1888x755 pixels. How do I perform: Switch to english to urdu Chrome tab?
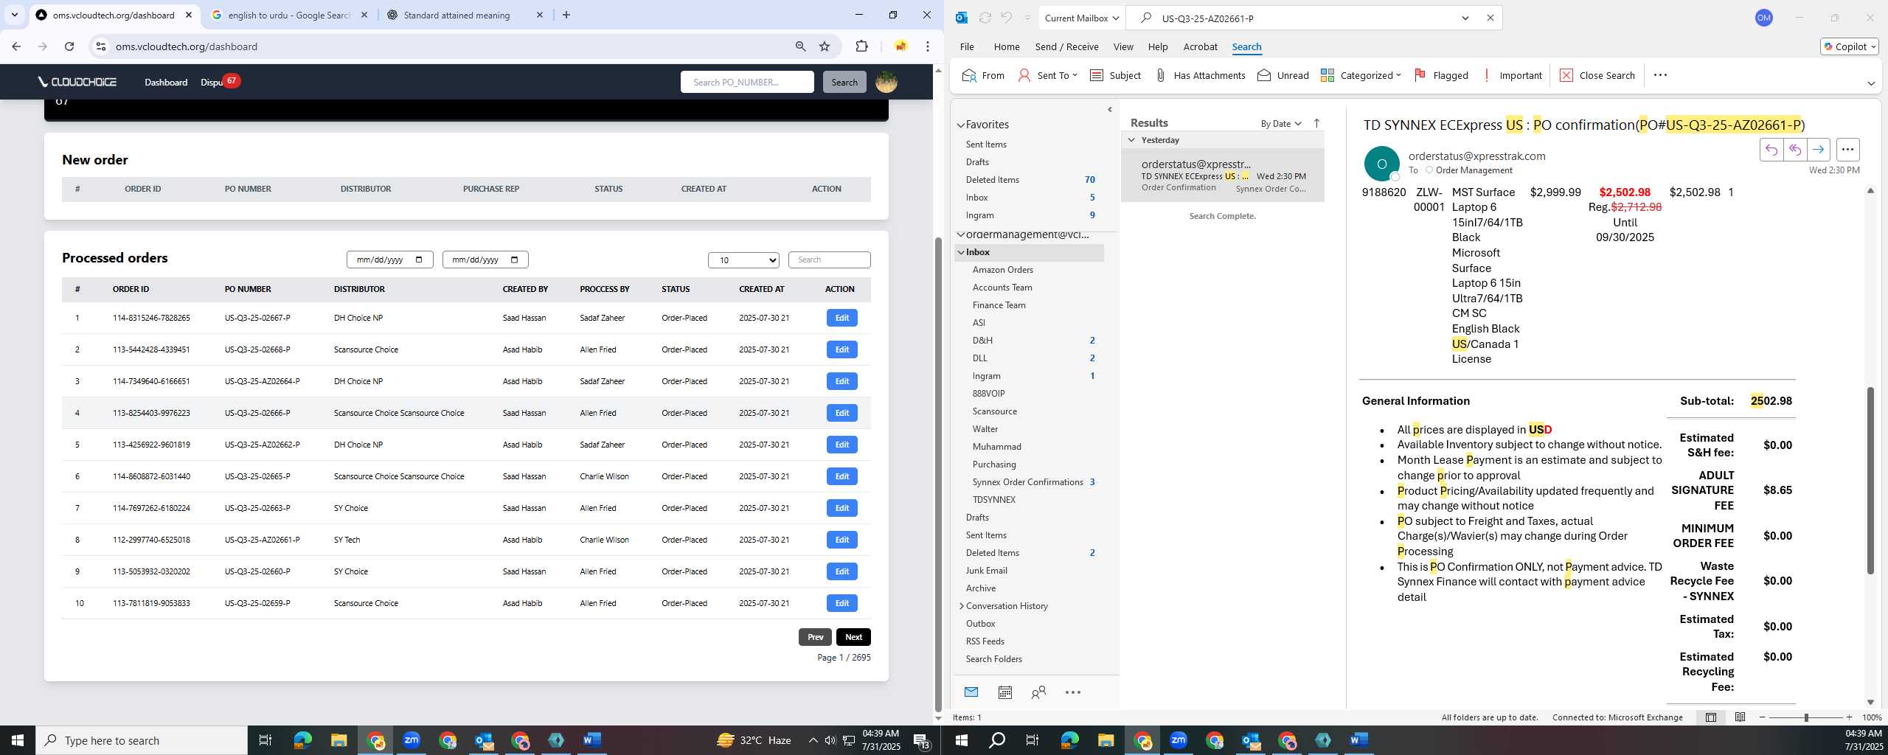pos(289,15)
